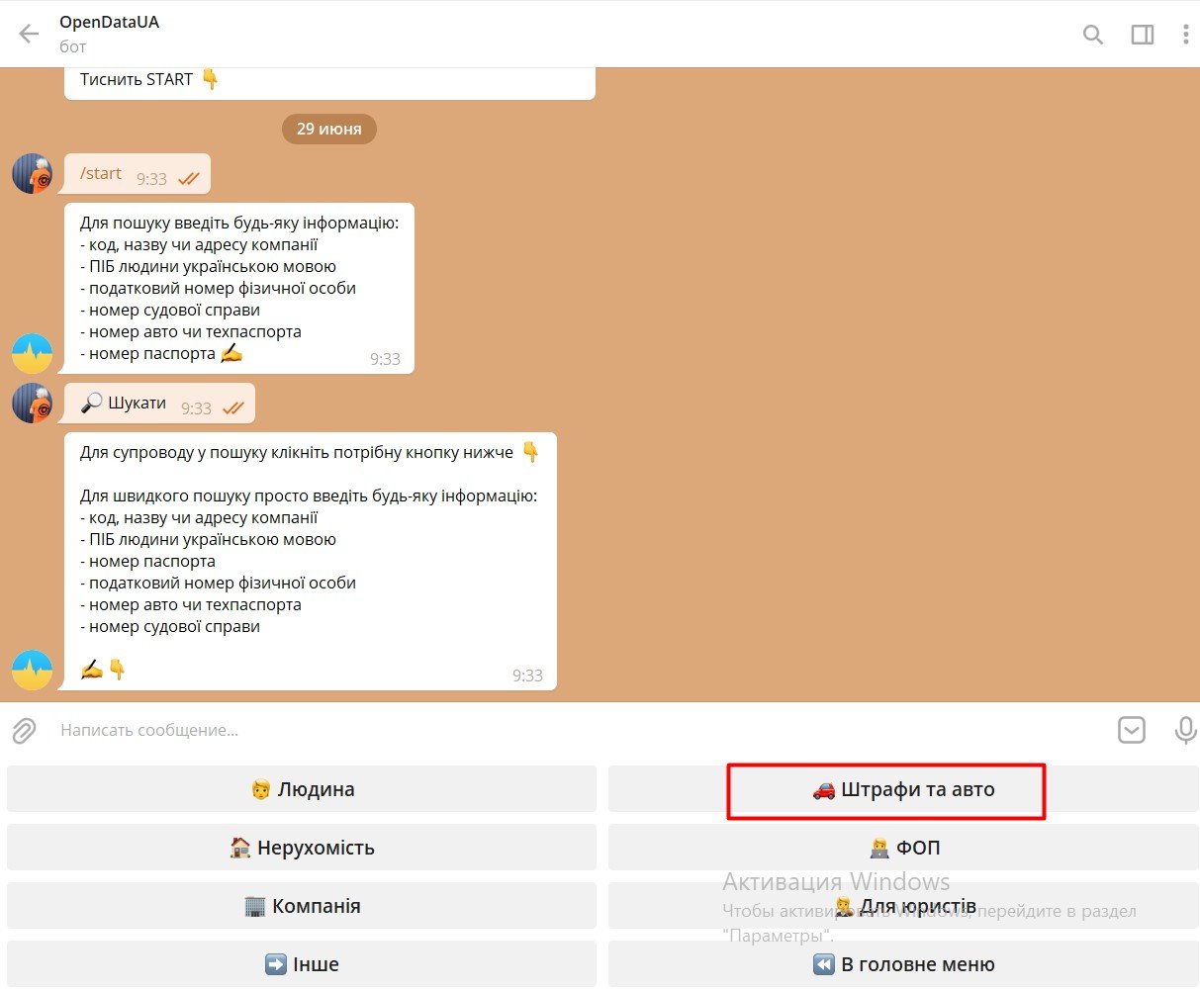1200x991 pixels.
Task: Click the /start command message
Action: [101, 174]
